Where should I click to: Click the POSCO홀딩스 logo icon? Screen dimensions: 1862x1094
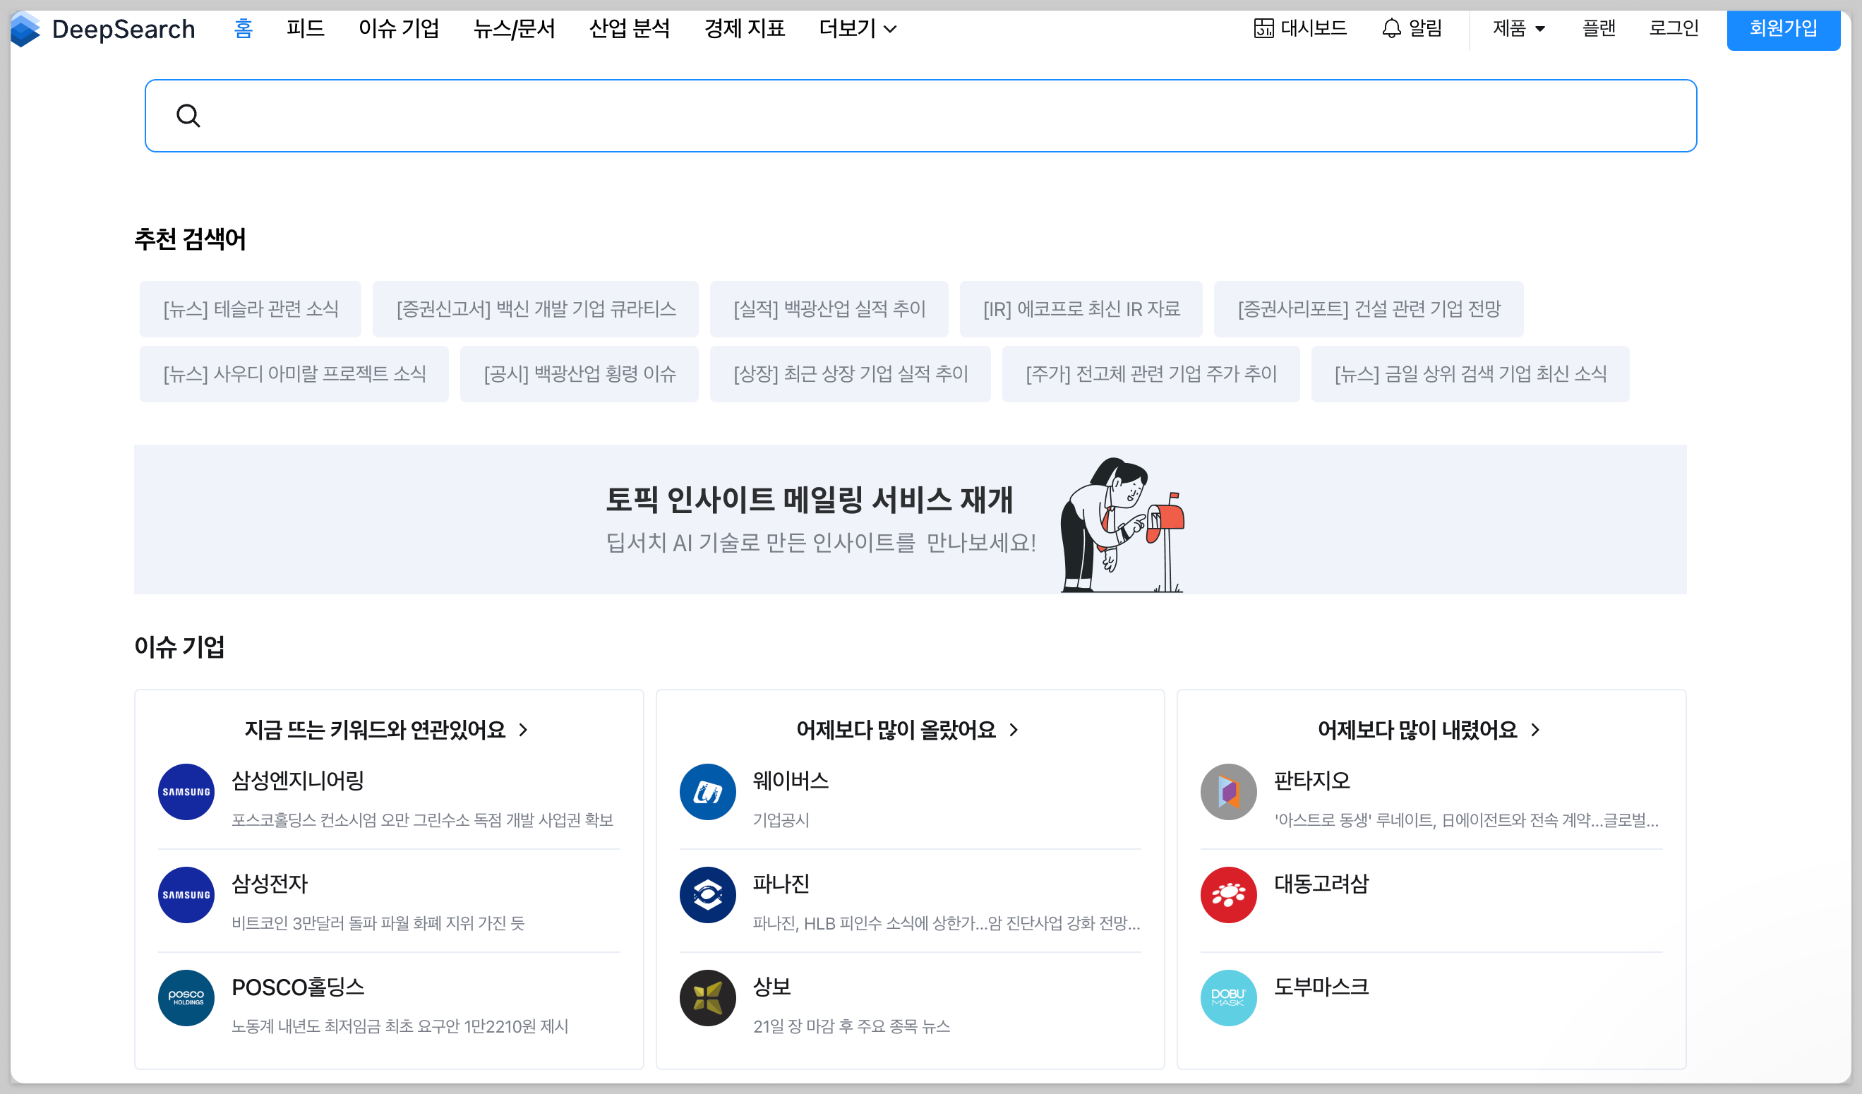point(186,998)
